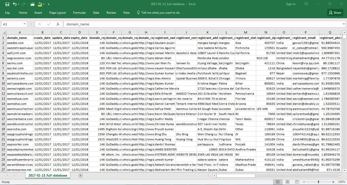The height and width of the screenshot is (185, 347).
Task: Click the vertical scrollbar up arrow
Action: click(344, 32)
